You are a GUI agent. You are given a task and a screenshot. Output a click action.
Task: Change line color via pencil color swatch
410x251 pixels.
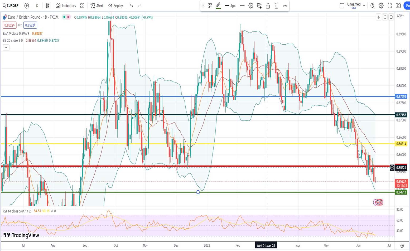[218, 6]
